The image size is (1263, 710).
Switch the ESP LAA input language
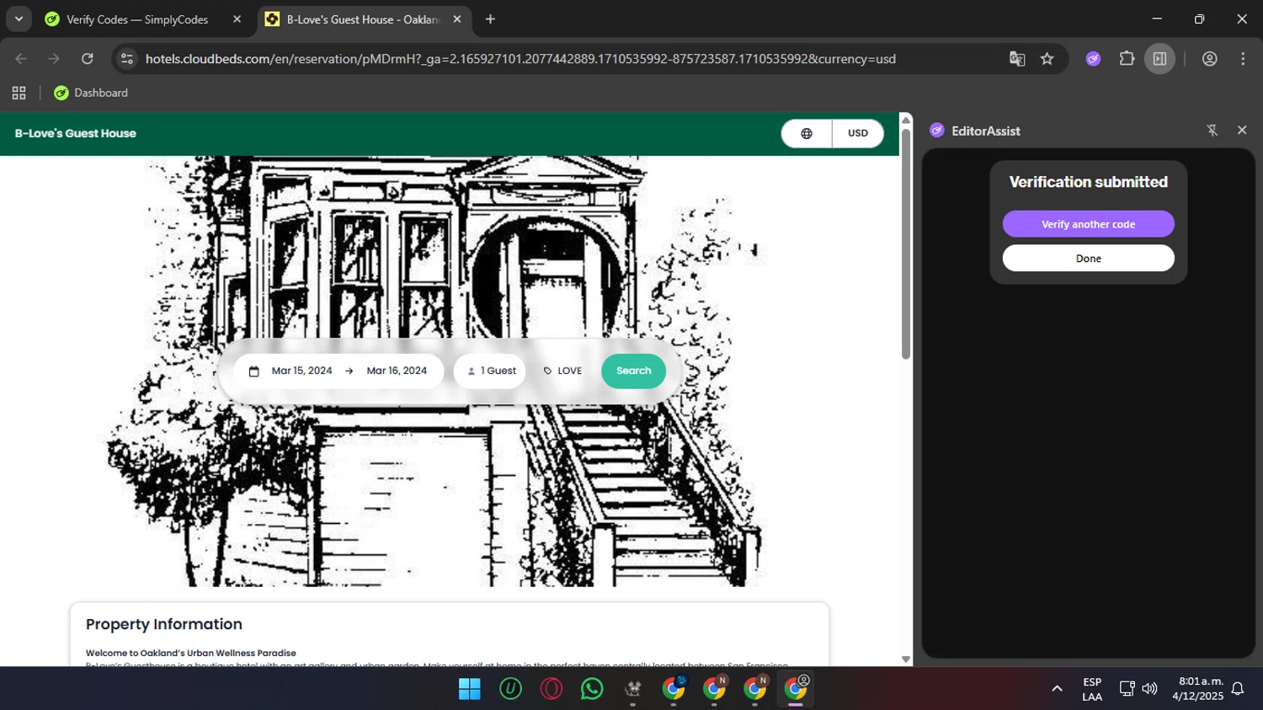pyautogui.click(x=1092, y=689)
